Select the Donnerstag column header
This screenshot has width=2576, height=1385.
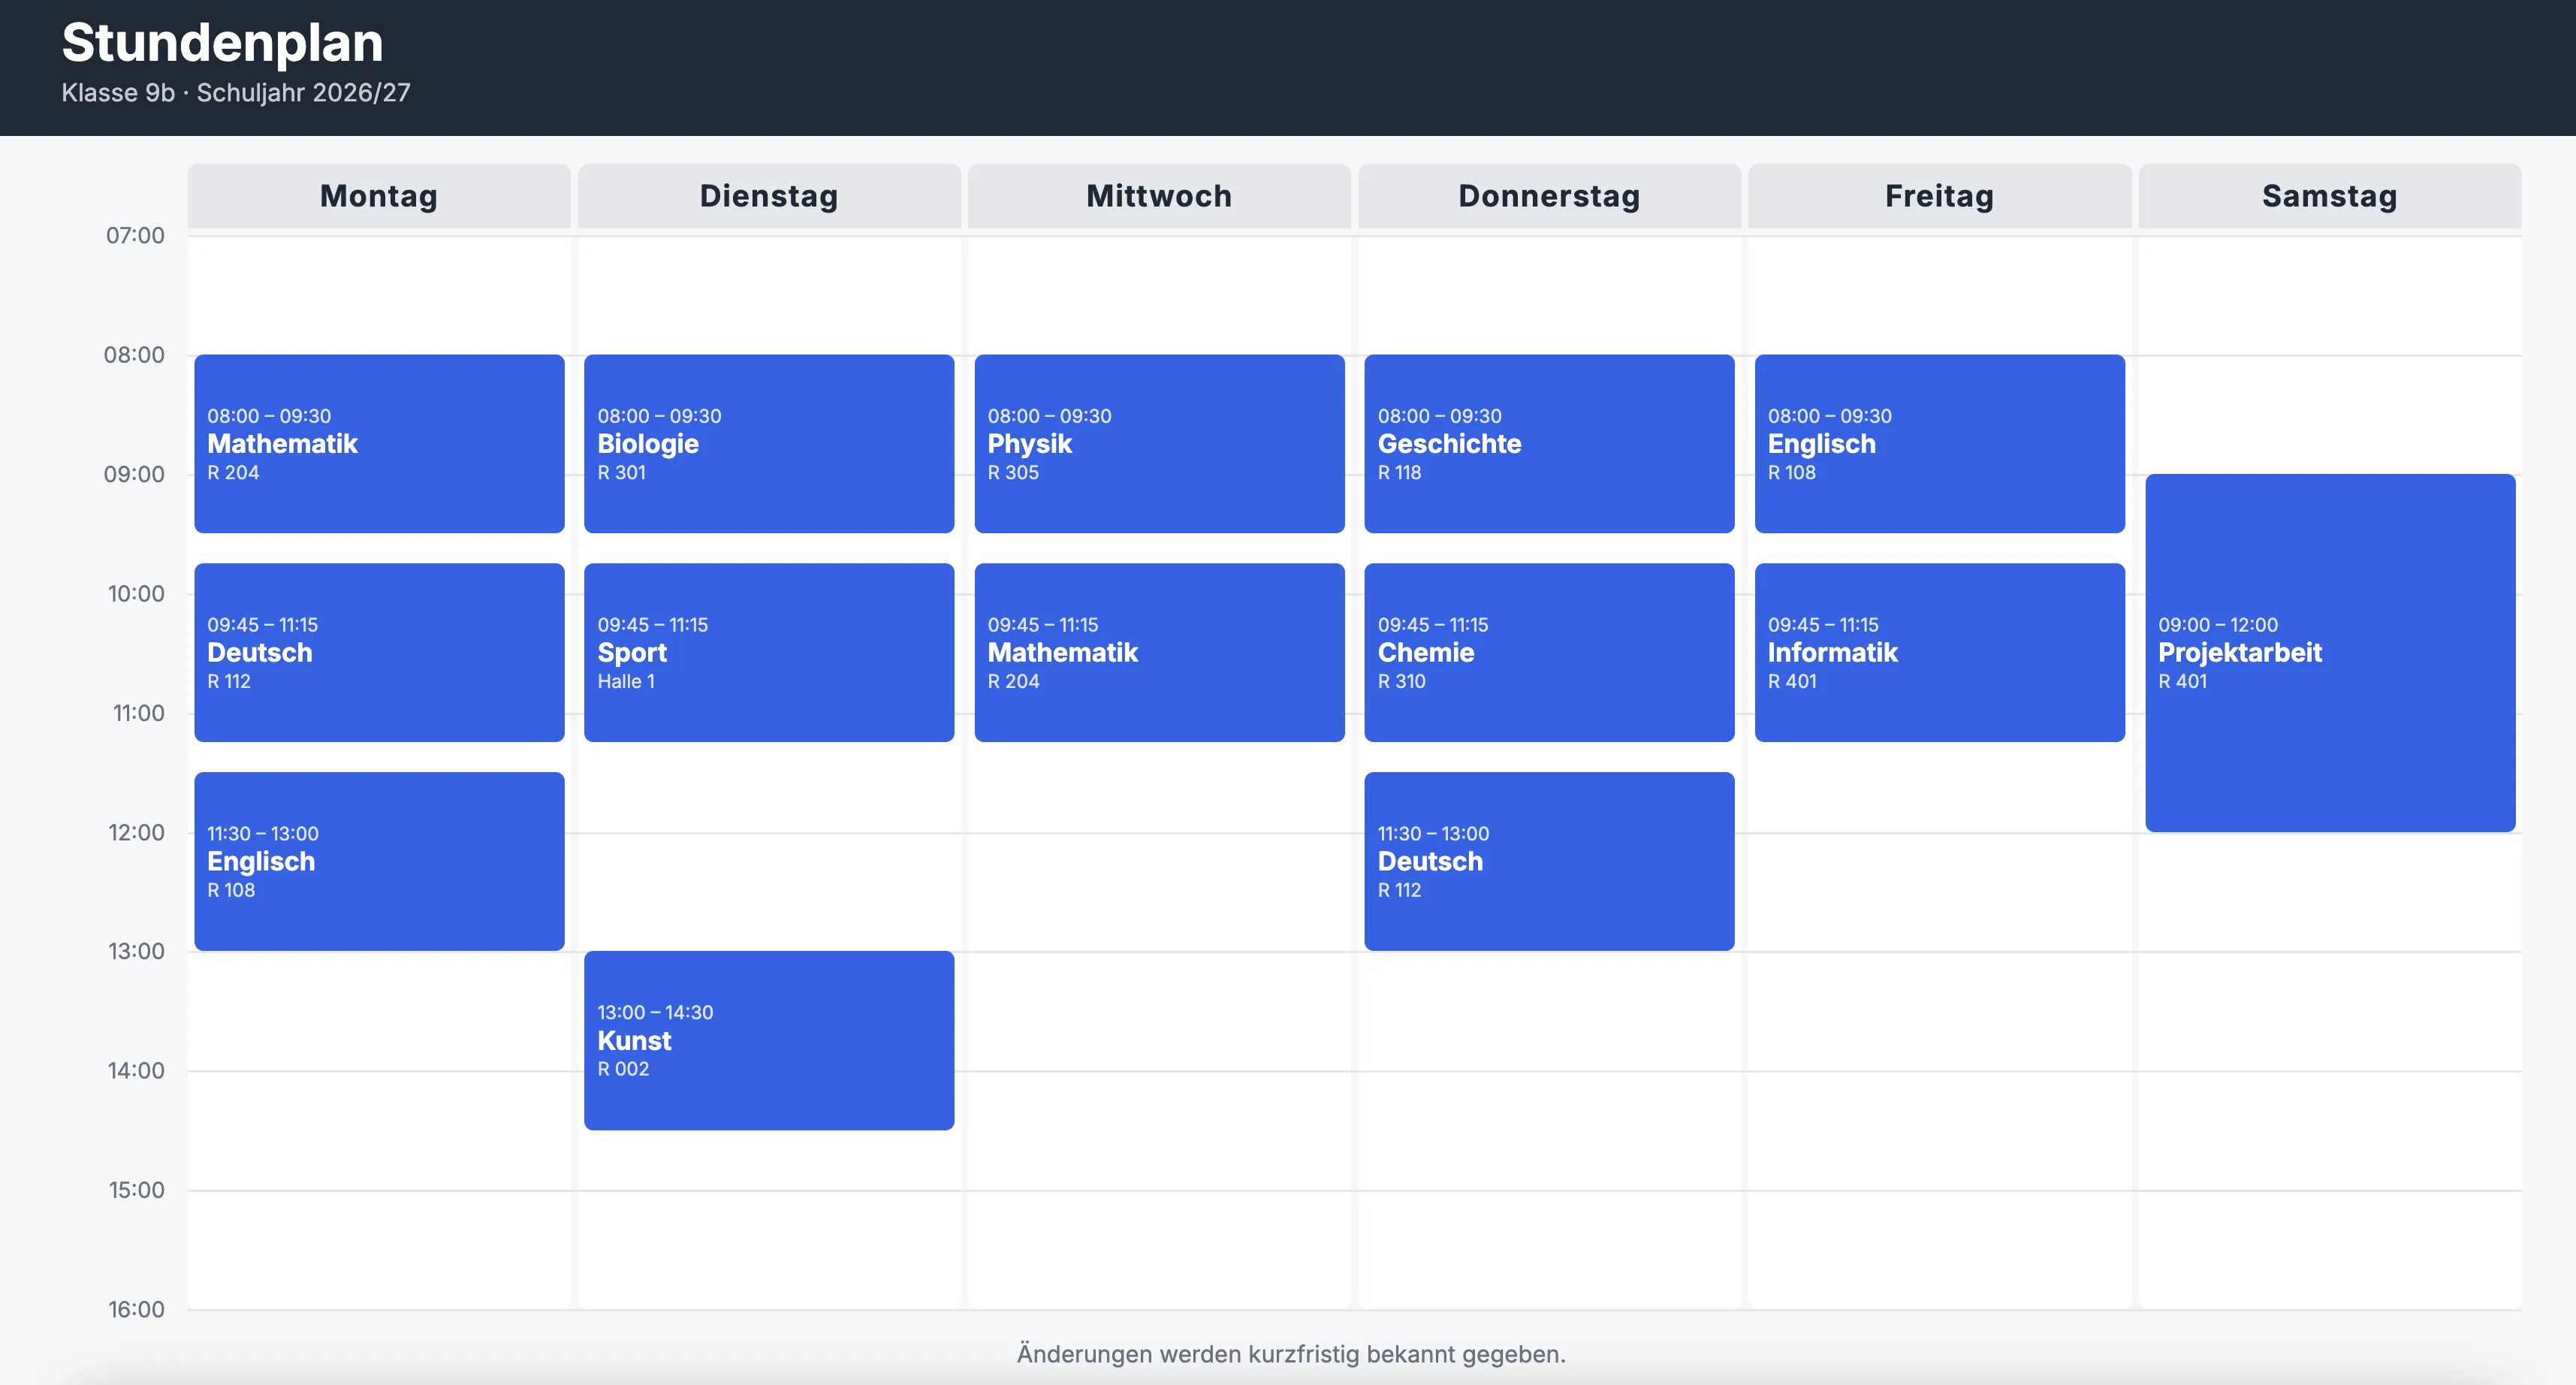pyautogui.click(x=1549, y=196)
